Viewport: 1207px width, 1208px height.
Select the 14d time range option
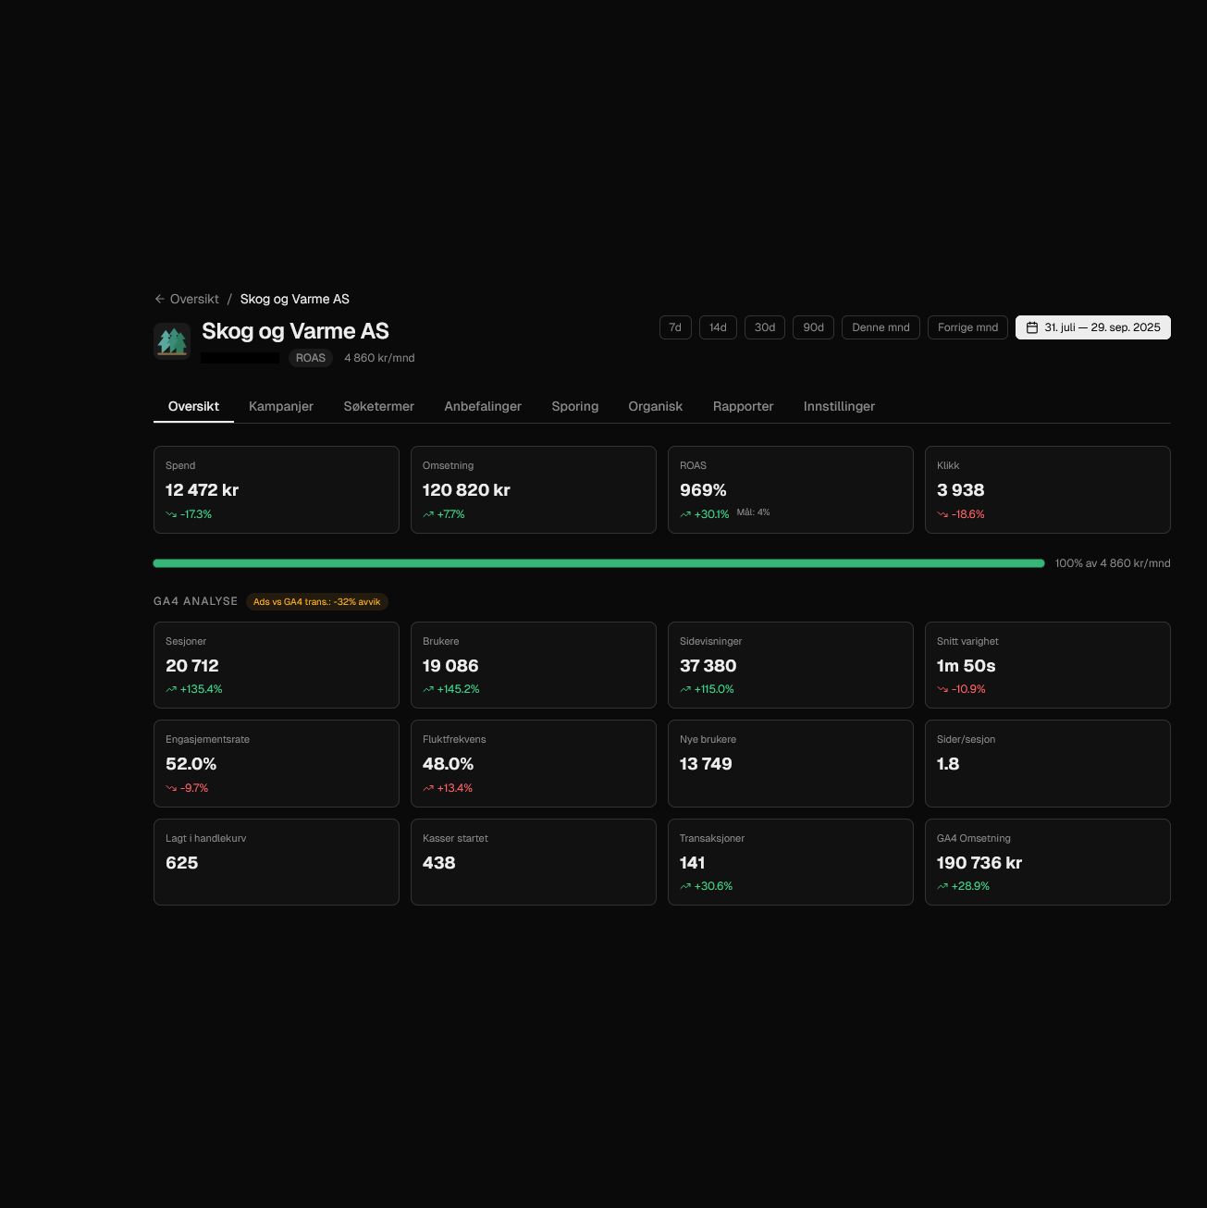tap(717, 327)
